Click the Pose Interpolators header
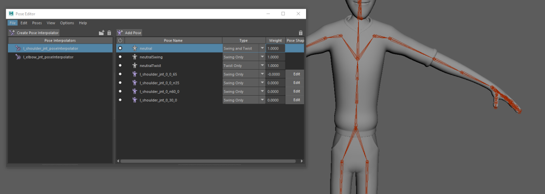The height and width of the screenshot is (194, 545). [61, 40]
